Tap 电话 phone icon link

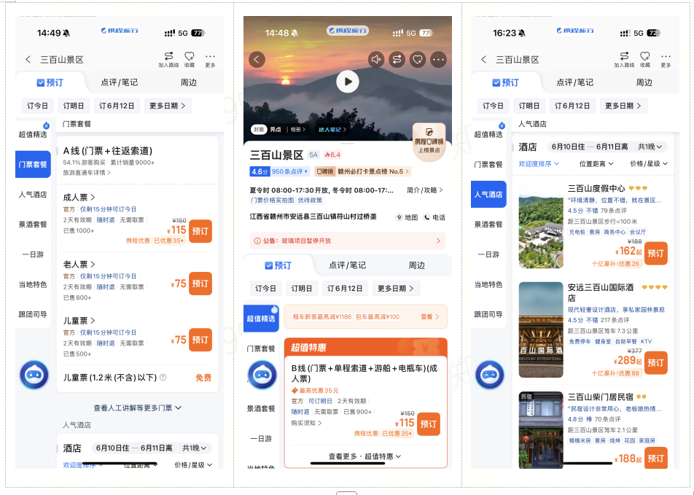(x=434, y=217)
